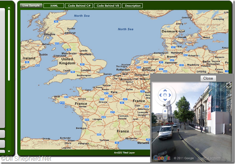Click Paris on the map

(114, 92)
